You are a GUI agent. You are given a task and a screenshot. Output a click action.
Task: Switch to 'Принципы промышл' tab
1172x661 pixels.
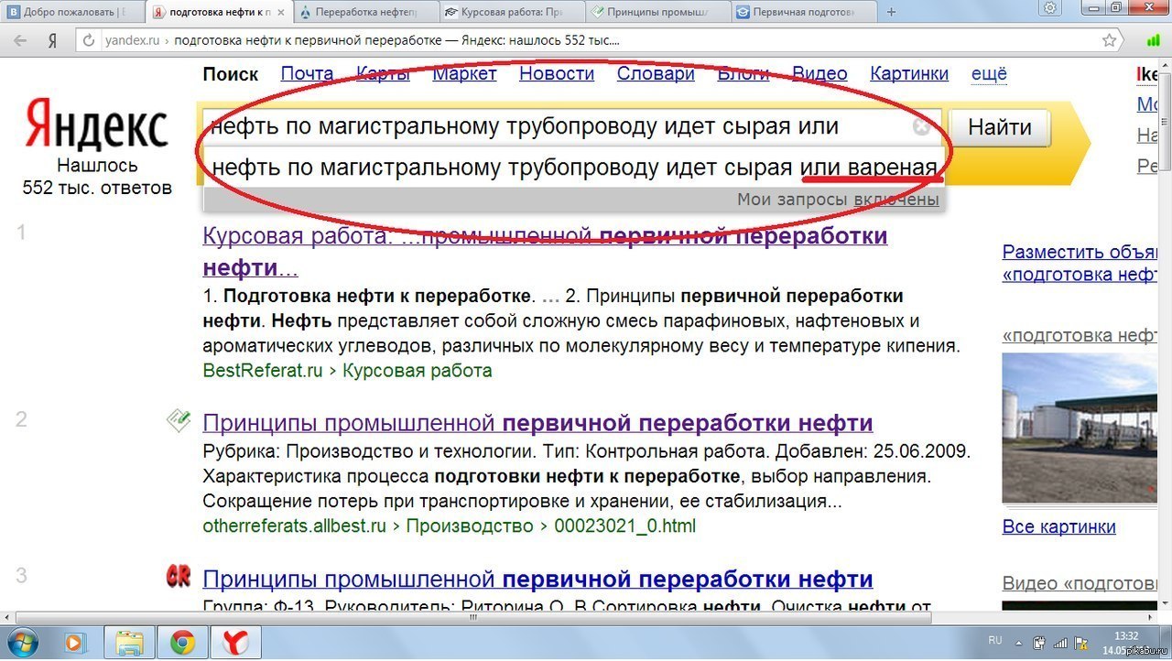[x=659, y=13]
